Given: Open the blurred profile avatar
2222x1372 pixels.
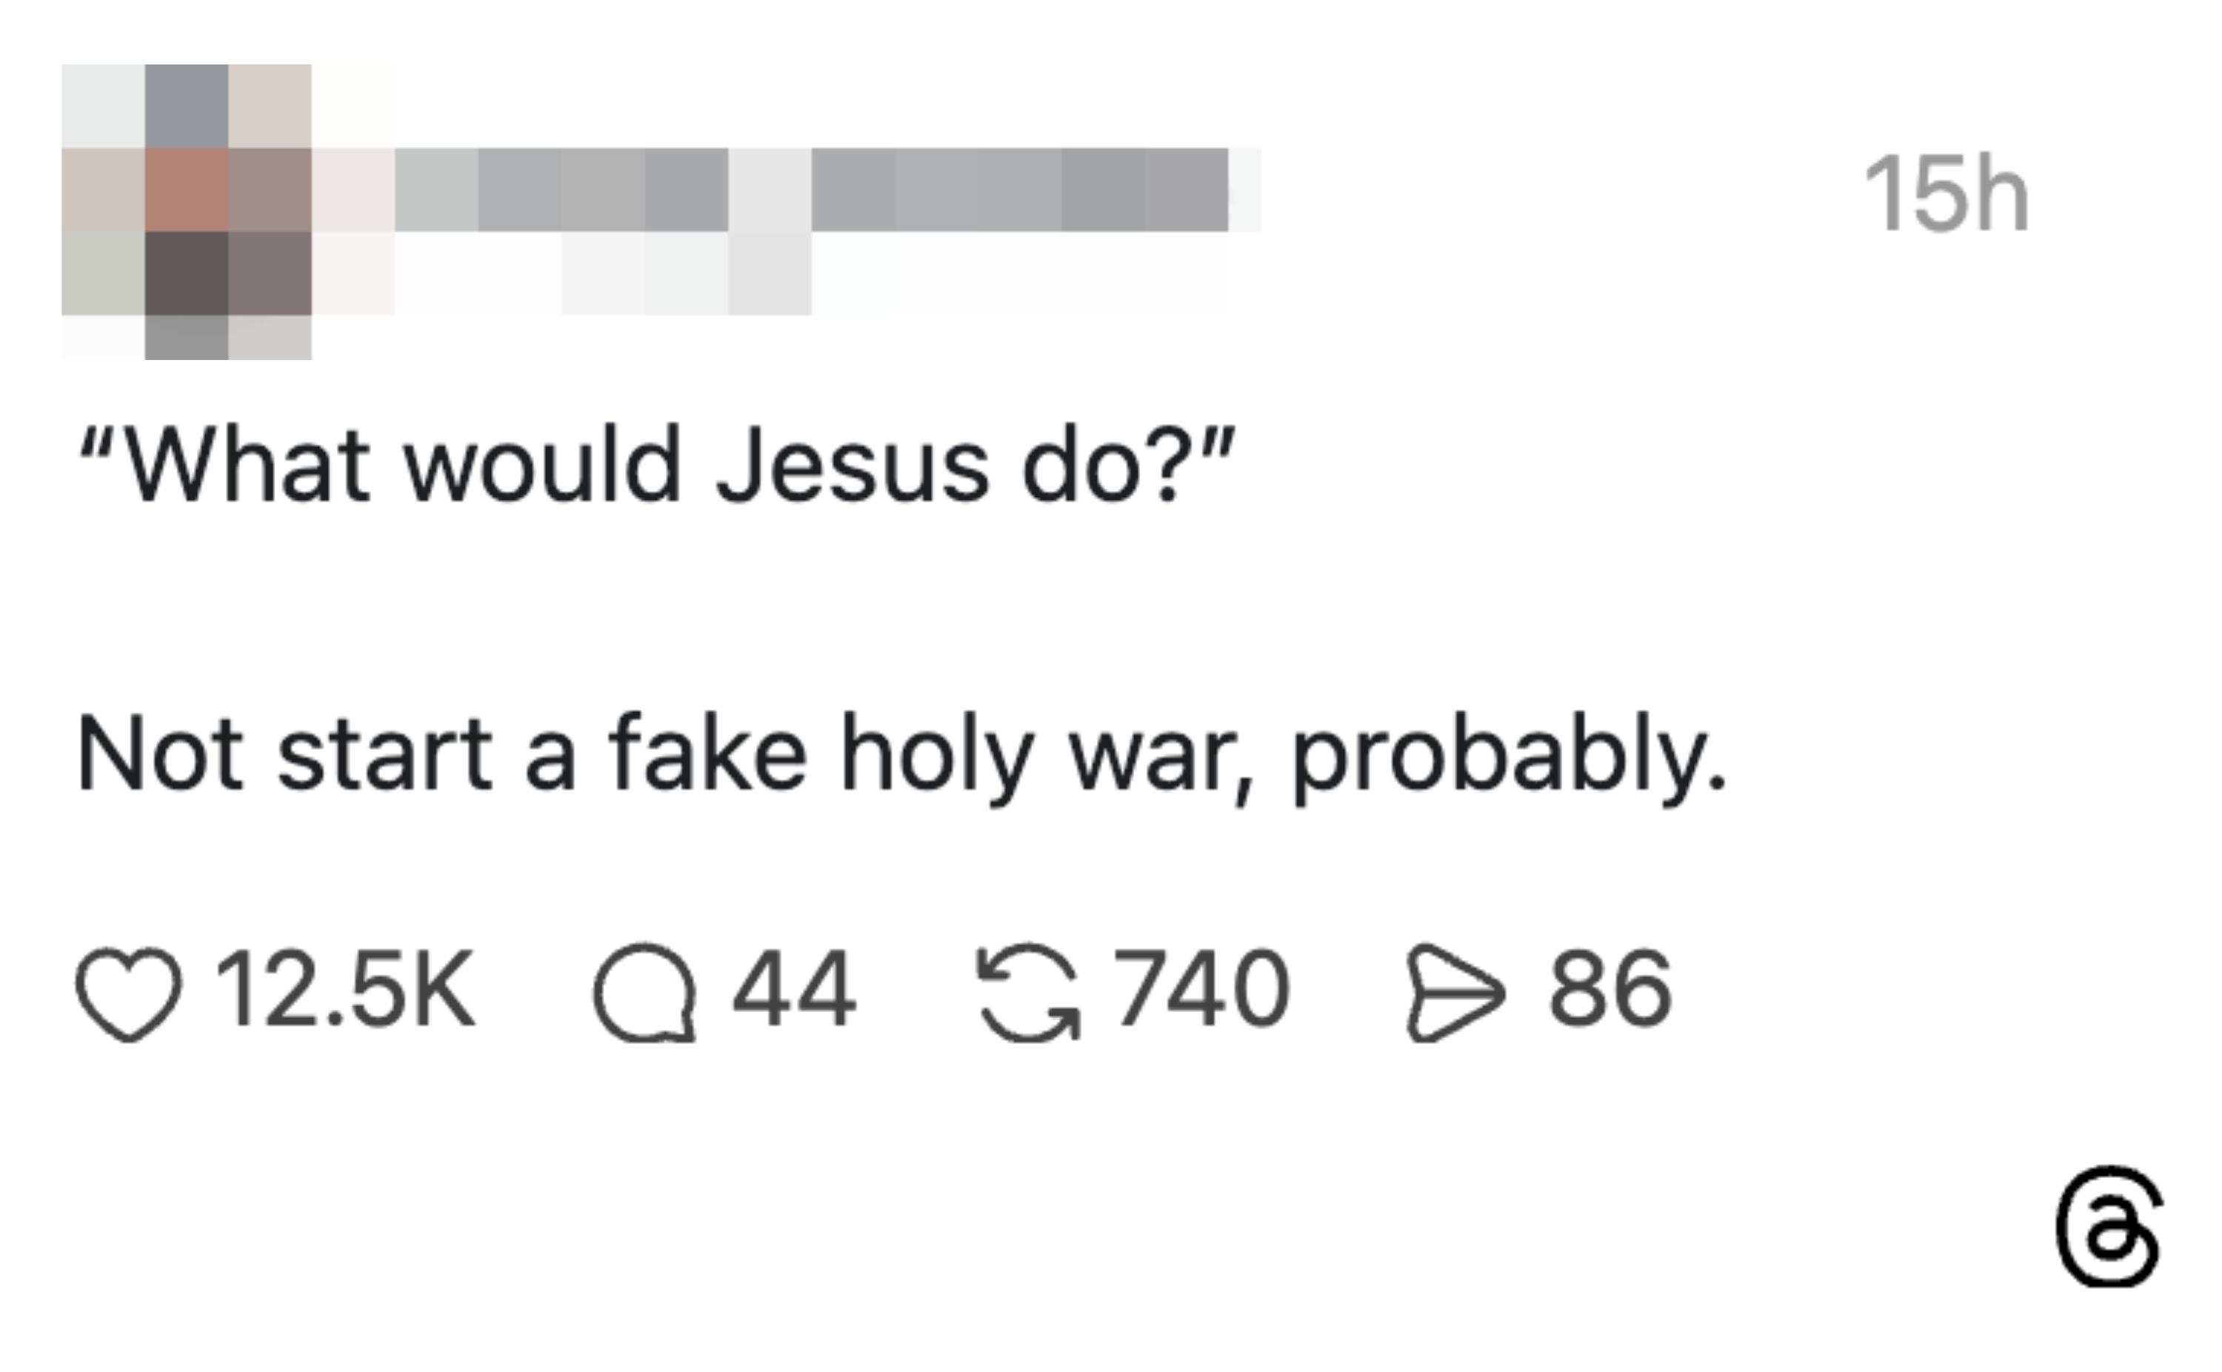Looking at the screenshot, I should [x=187, y=211].
